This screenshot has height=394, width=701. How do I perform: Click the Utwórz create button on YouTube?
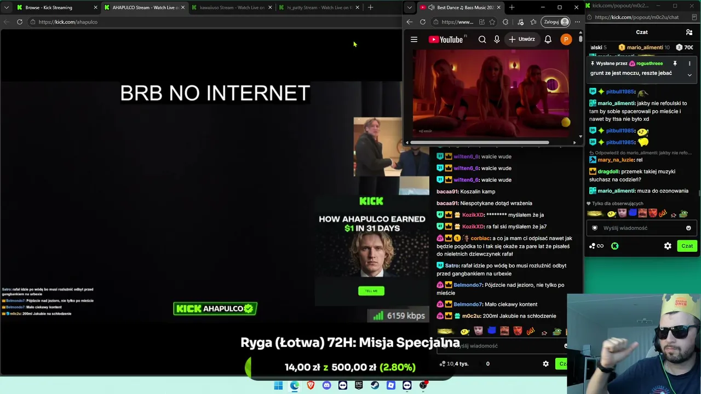tap(521, 39)
